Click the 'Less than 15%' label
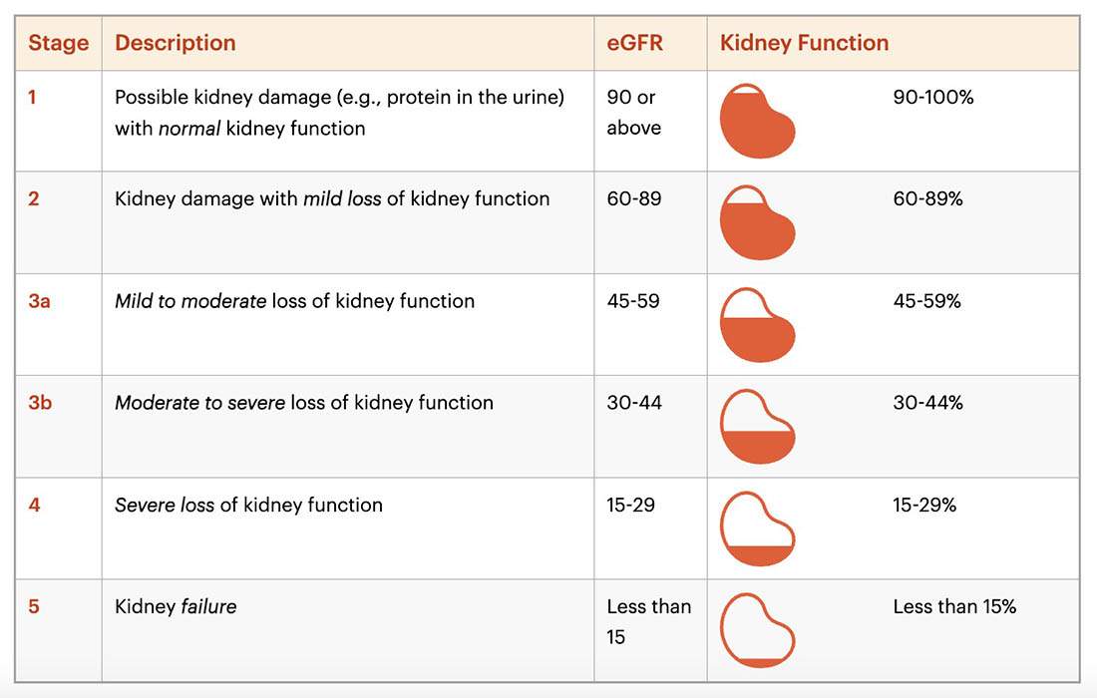Image resolution: width=1097 pixels, height=698 pixels. pos(954,606)
